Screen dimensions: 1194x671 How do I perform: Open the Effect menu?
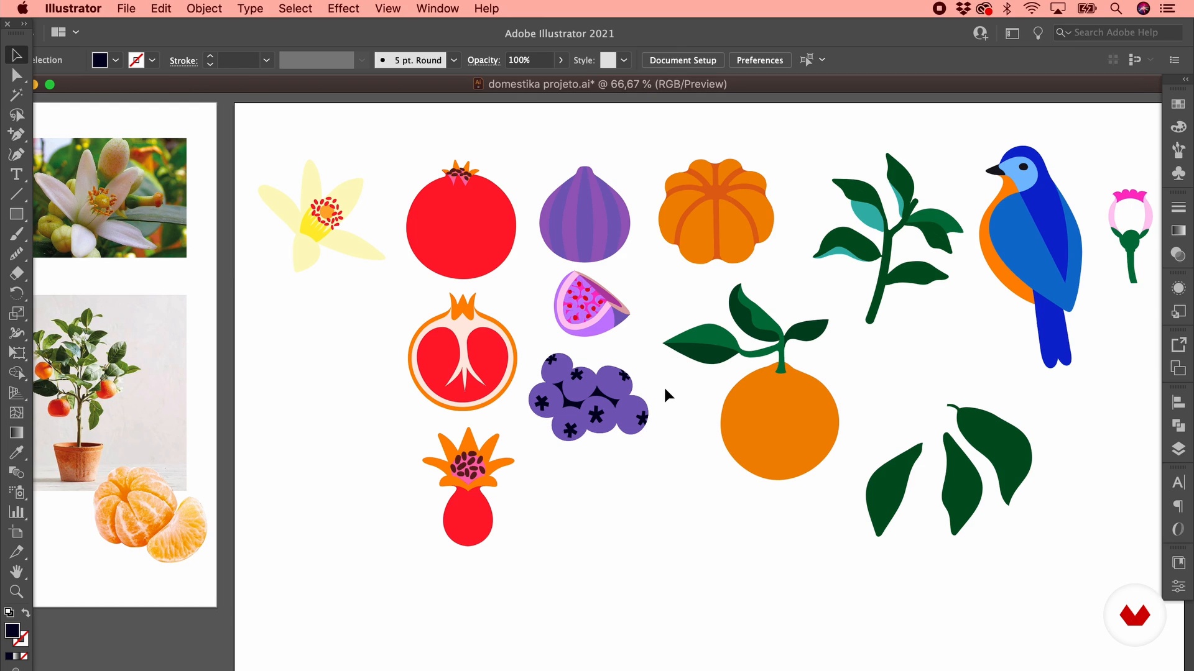coord(343,9)
